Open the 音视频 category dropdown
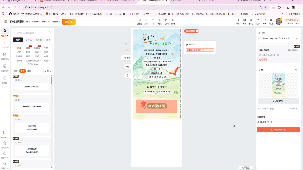This screenshot has width=303, height=170. [20, 56]
